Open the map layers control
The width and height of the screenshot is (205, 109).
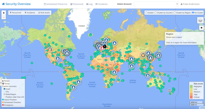click(x=200, y=20)
